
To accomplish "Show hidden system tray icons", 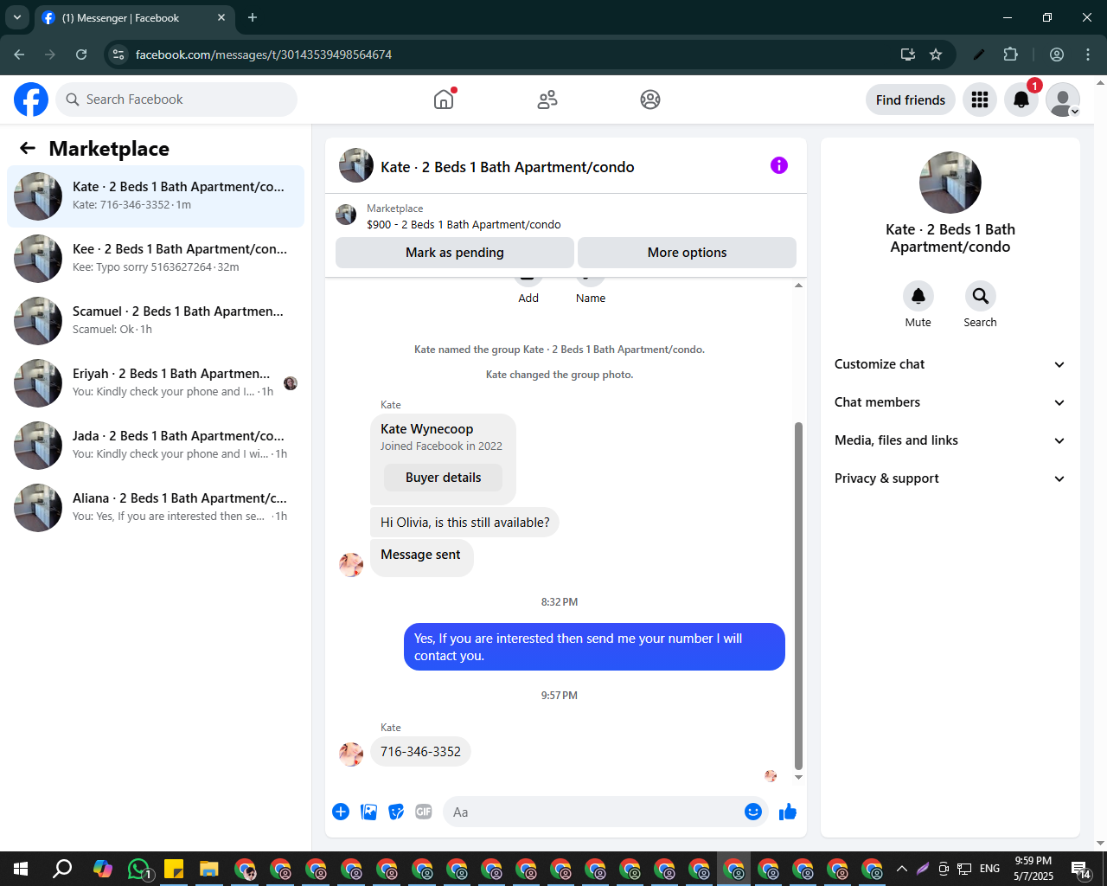I will pos(902,869).
